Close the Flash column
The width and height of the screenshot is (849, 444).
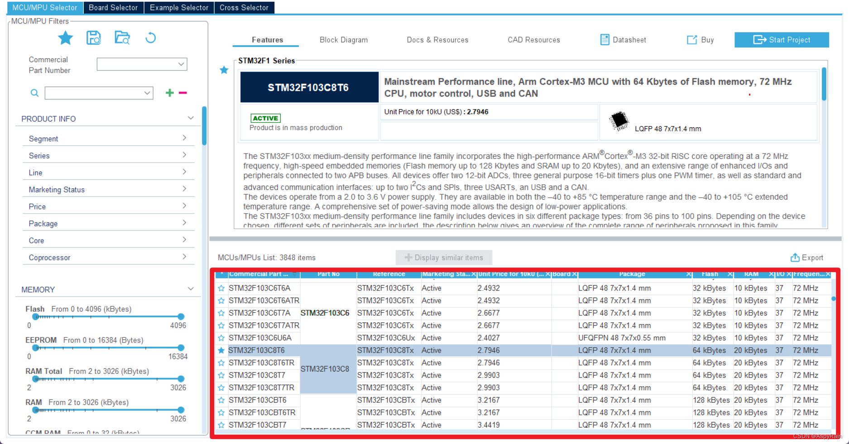coord(730,274)
